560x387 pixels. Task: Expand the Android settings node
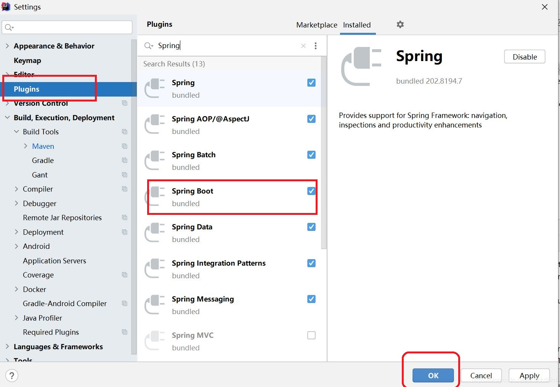(x=16, y=246)
